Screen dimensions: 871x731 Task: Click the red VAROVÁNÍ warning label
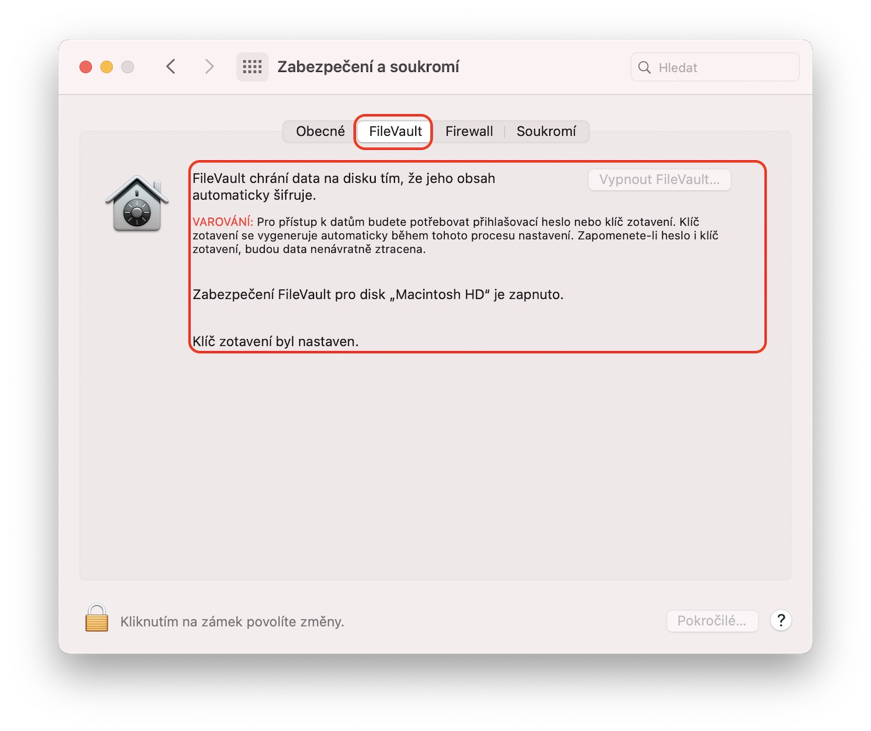coord(222,222)
